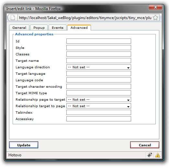
Task: Click the Cancel button
Action: pyautogui.click(x=145, y=145)
